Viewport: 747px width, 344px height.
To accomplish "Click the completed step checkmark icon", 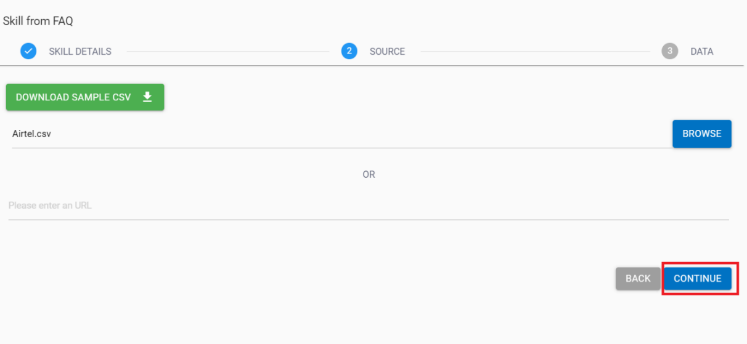I will 28,51.
